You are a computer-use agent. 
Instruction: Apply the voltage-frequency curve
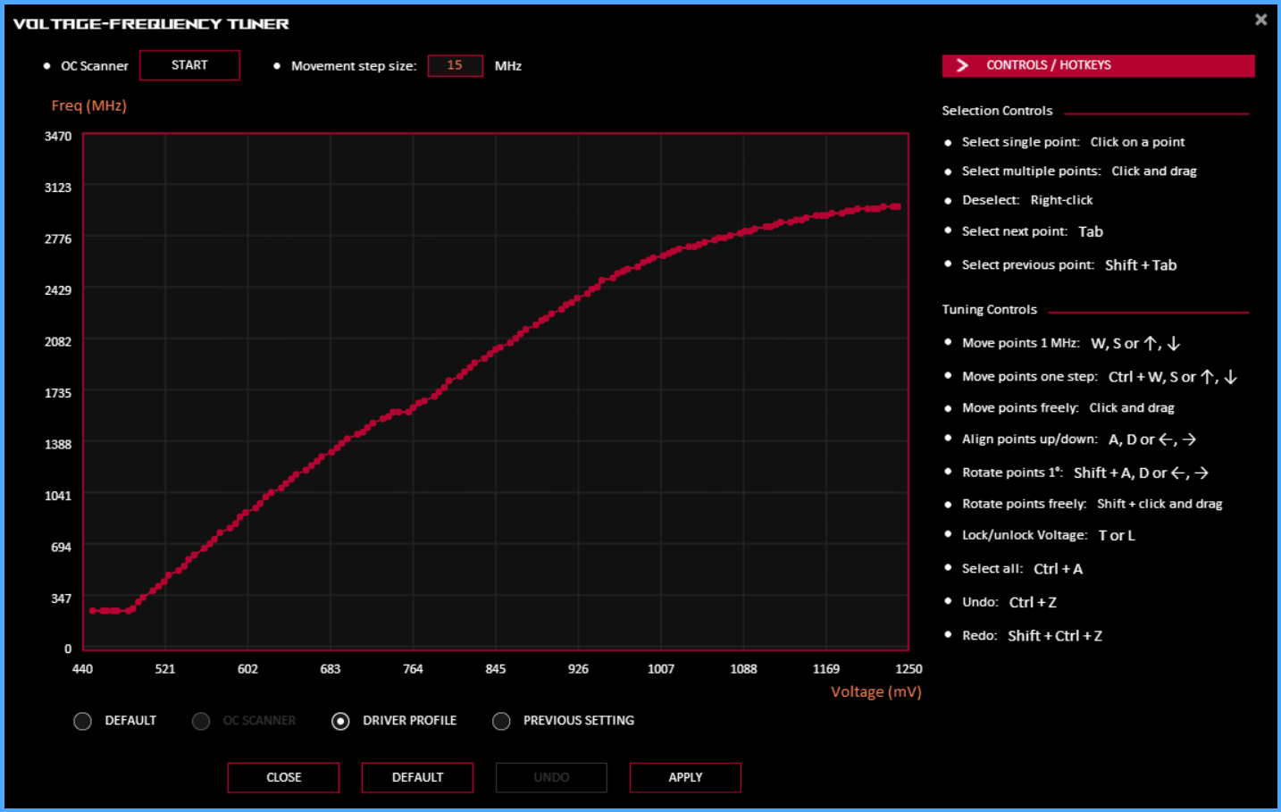coord(685,777)
